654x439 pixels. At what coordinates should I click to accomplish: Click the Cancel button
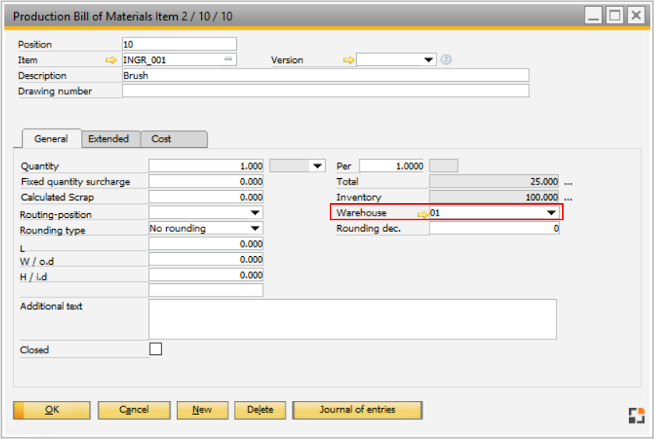134,410
